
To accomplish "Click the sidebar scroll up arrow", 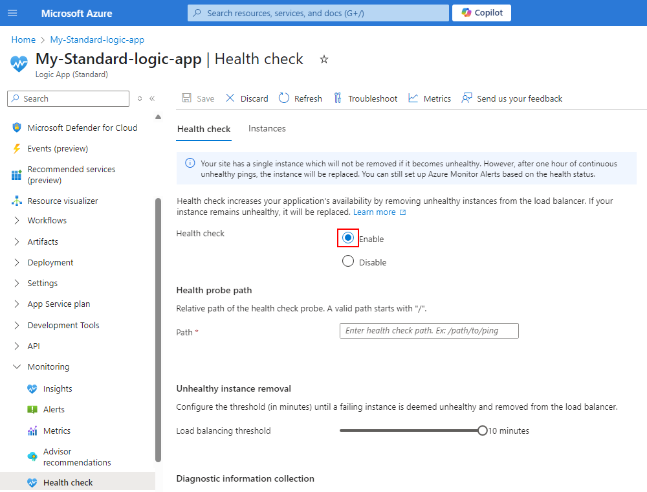I will (x=158, y=117).
